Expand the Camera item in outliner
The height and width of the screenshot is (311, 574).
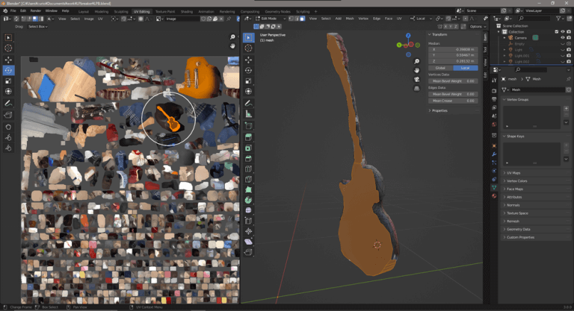pos(504,37)
